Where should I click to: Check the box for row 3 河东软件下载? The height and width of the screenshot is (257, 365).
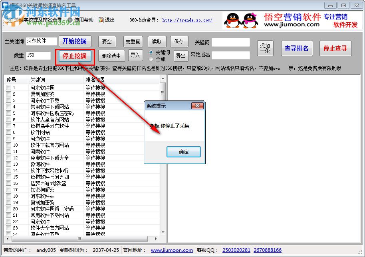tap(9, 100)
